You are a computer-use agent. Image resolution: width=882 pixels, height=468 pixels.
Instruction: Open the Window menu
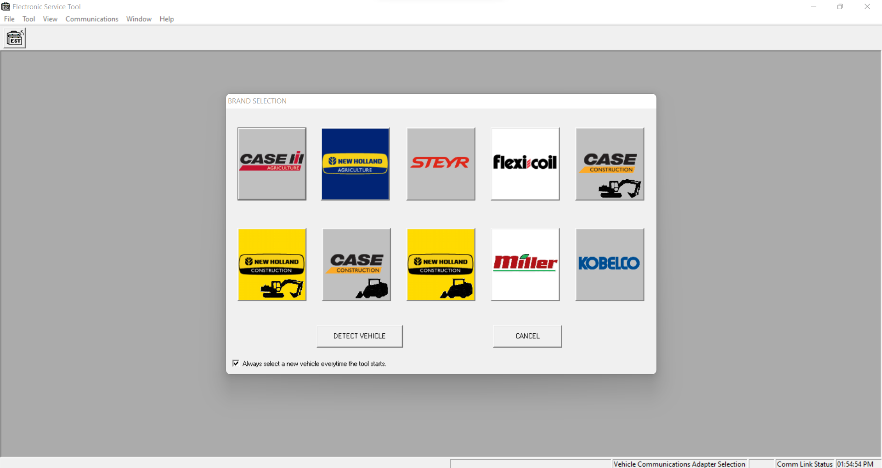tap(139, 19)
